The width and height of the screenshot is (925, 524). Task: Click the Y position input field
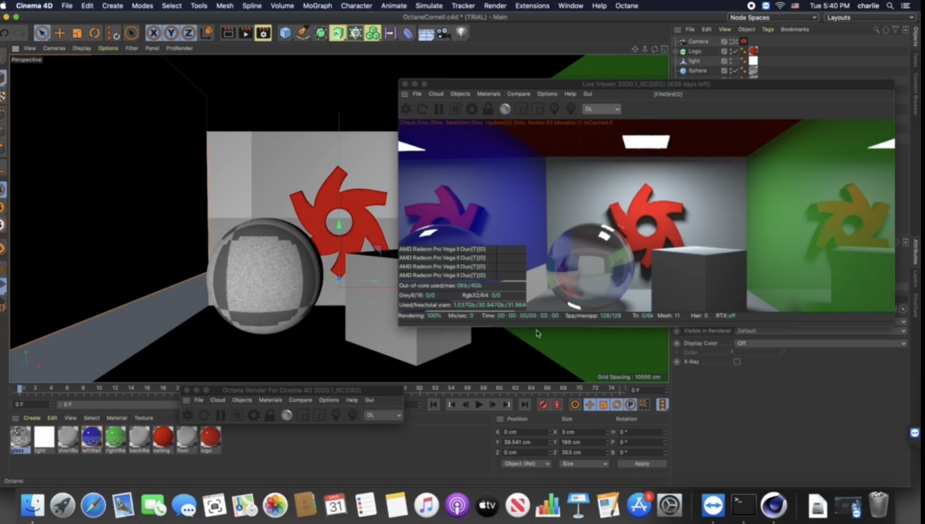pyautogui.click(x=524, y=442)
